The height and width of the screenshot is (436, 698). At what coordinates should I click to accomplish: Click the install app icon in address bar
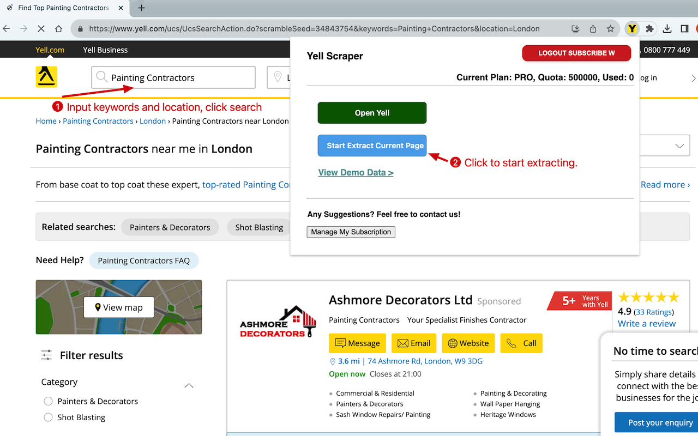575,29
